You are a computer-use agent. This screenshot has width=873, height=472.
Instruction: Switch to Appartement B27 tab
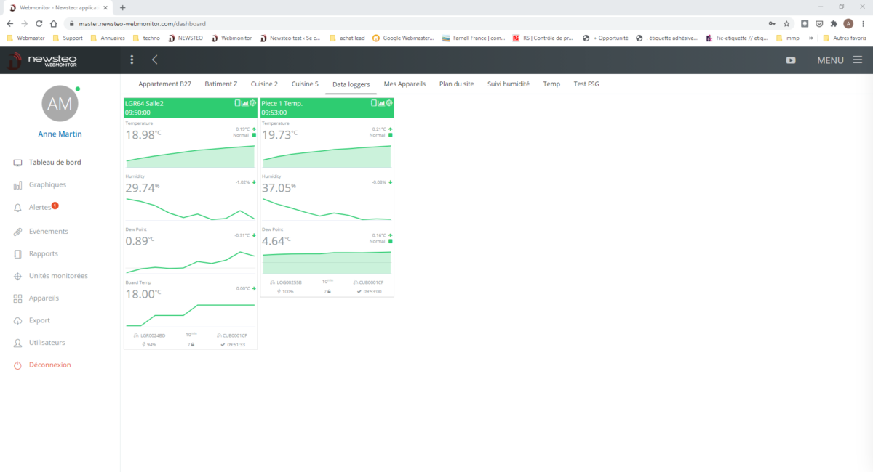(x=164, y=84)
